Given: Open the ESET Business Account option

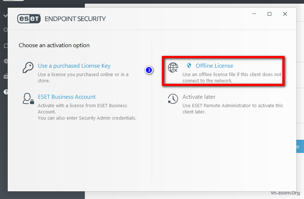Looking at the screenshot, I should point(67,97).
